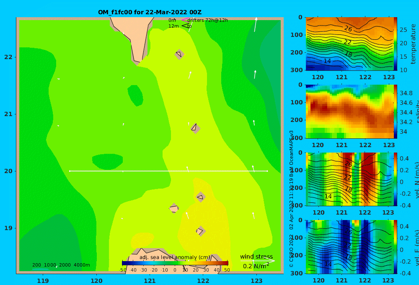The height and width of the screenshot is (285, 419).
Task: Click the 26 contour label in temperature panel
Action: [x=348, y=28]
